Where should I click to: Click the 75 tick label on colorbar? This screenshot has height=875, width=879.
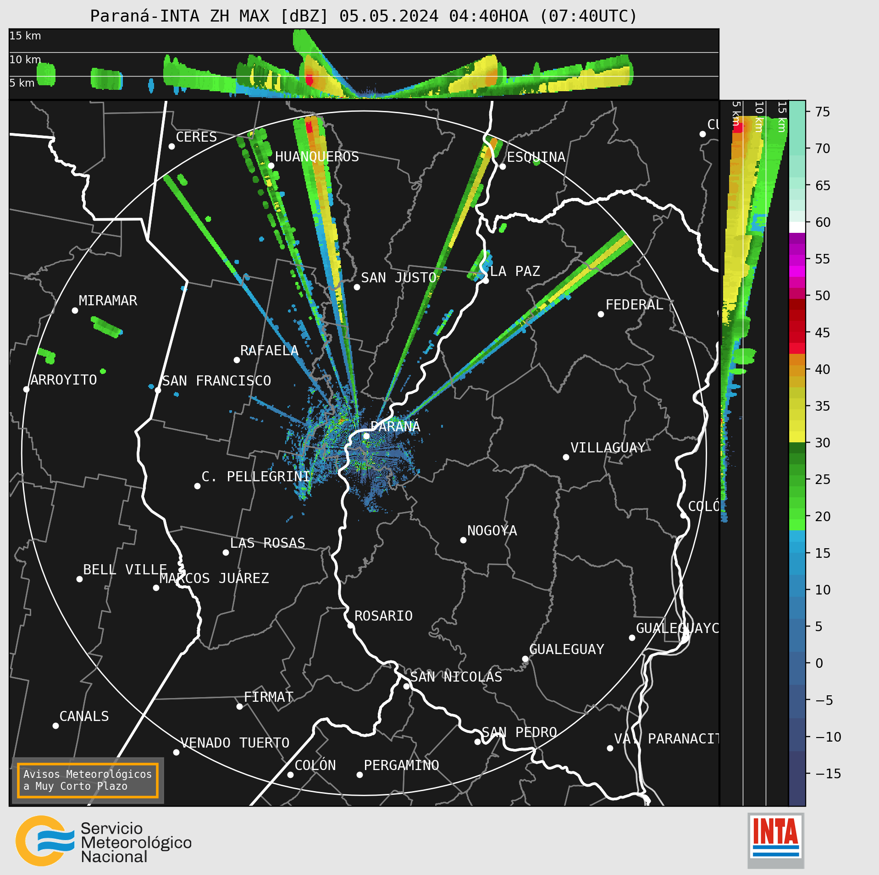(x=823, y=112)
